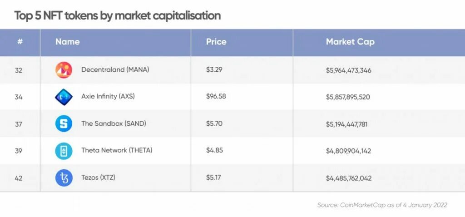Select the Name column header
465x217 pixels.
click(x=68, y=42)
